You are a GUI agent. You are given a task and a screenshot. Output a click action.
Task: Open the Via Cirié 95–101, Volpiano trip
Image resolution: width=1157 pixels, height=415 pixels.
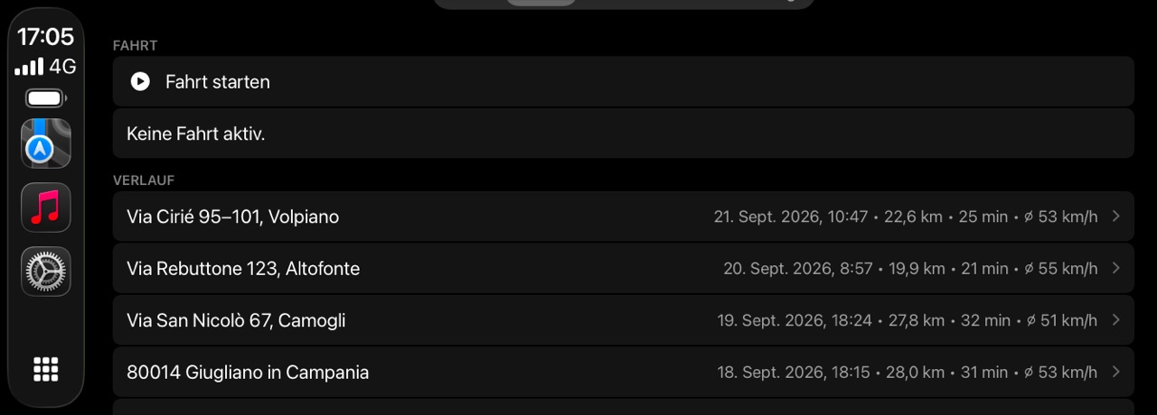click(x=624, y=217)
